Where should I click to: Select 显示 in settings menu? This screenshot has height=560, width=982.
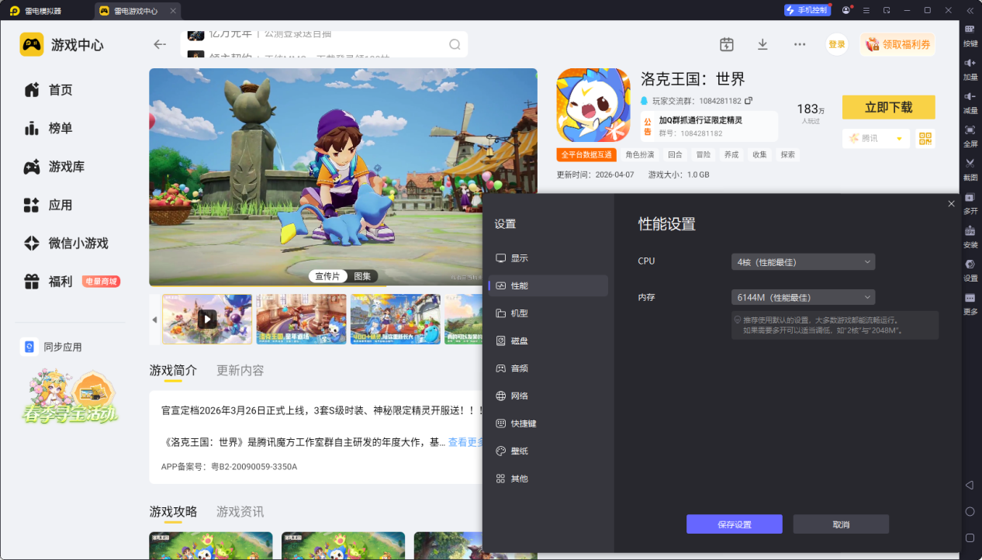519,258
